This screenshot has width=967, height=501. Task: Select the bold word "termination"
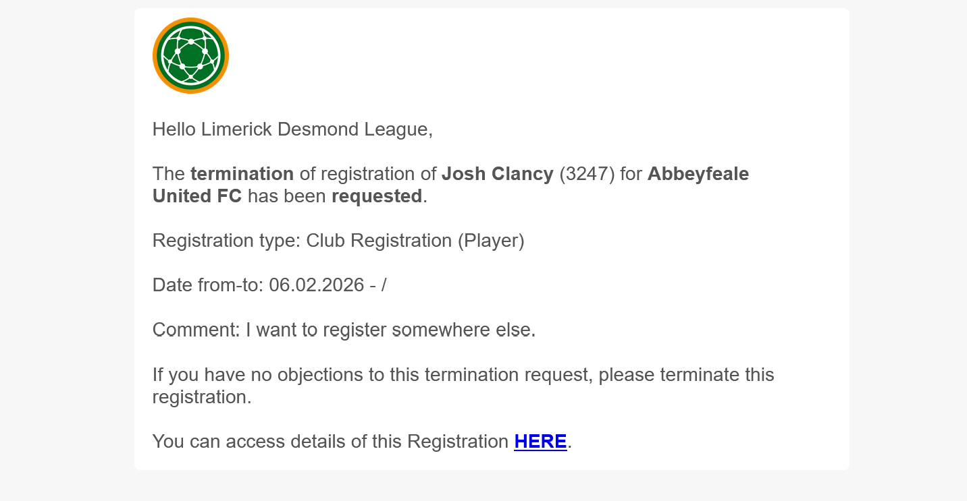coord(242,174)
